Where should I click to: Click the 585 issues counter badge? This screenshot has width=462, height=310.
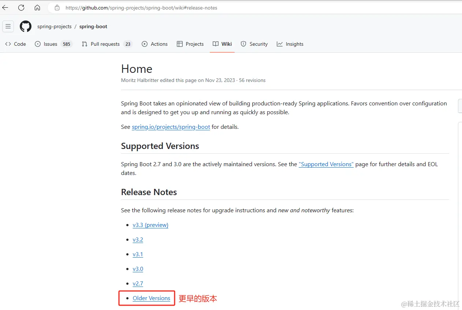[x=66, y=44]
